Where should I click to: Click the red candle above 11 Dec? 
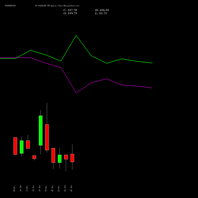[x=28, y=145]
